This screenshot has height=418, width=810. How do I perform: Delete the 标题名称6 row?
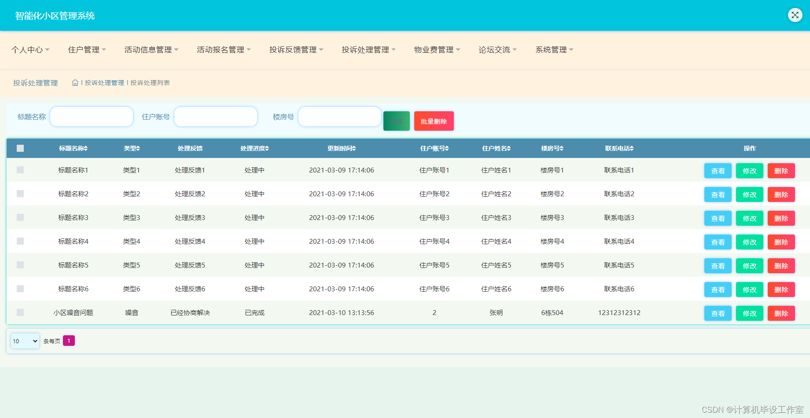click(x=781, y=290)
